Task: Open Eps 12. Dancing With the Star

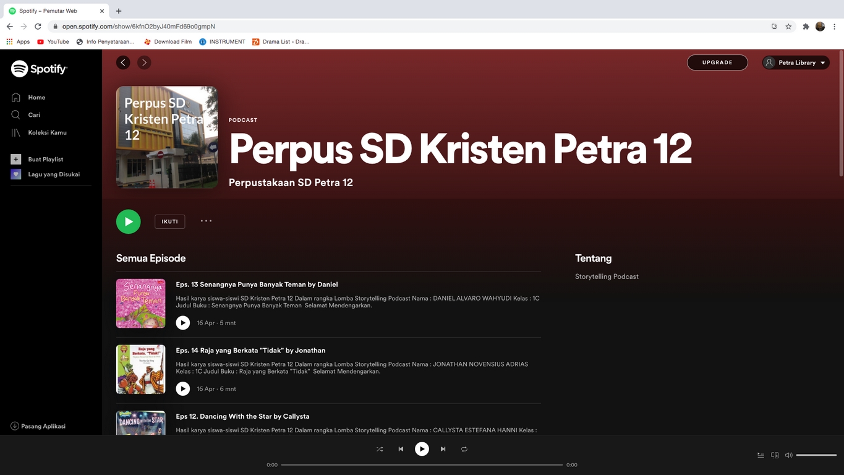Action: pyautogui.click(x=242, y=416)
